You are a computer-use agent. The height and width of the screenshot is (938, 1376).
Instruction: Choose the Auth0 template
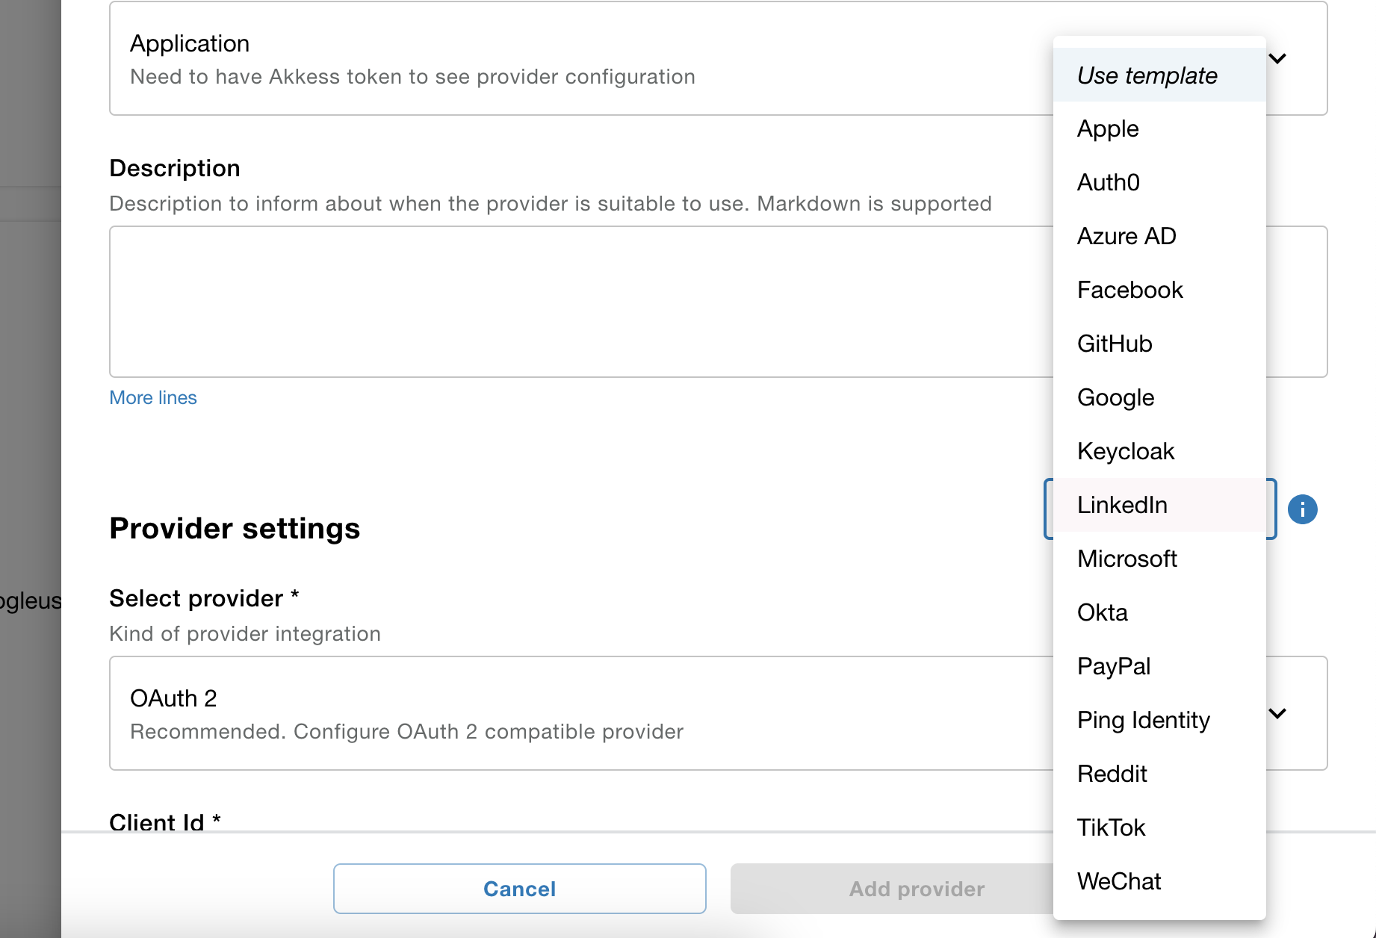click(1109, 182)
